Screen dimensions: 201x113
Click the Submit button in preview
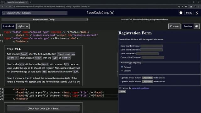pyautogui.click(x=122, y=92)
